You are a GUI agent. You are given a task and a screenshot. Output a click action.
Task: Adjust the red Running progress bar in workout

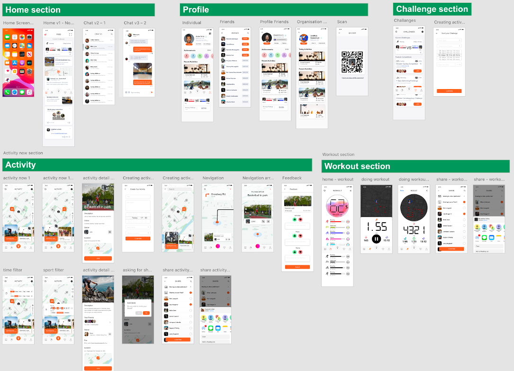coord(337,222)
